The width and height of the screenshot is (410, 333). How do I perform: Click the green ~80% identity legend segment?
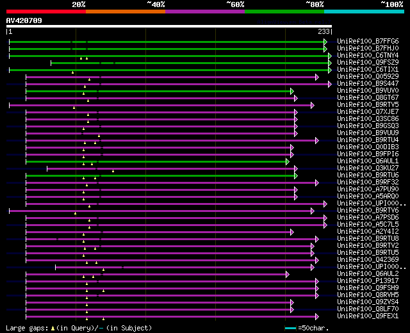coord(284,12)
